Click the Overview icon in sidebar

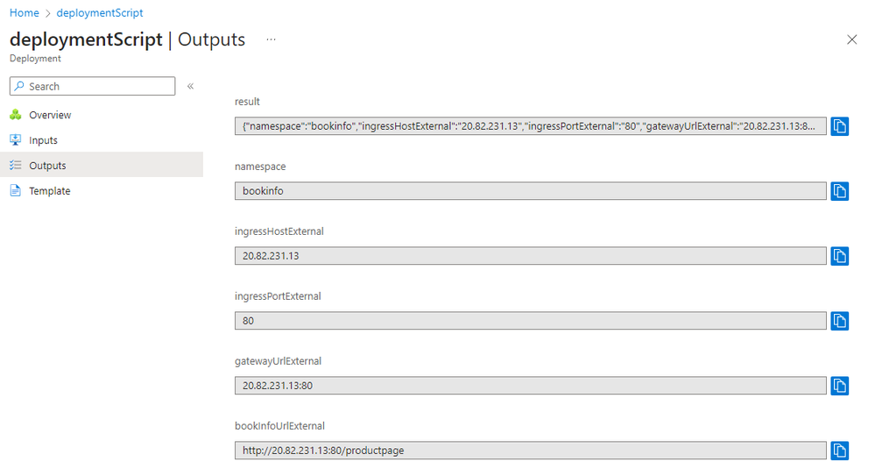click(16, 115)
